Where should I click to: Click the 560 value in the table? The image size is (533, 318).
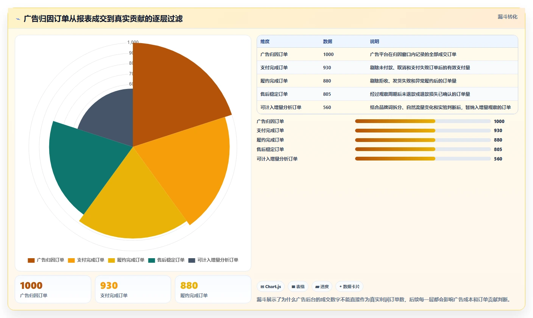327,108
